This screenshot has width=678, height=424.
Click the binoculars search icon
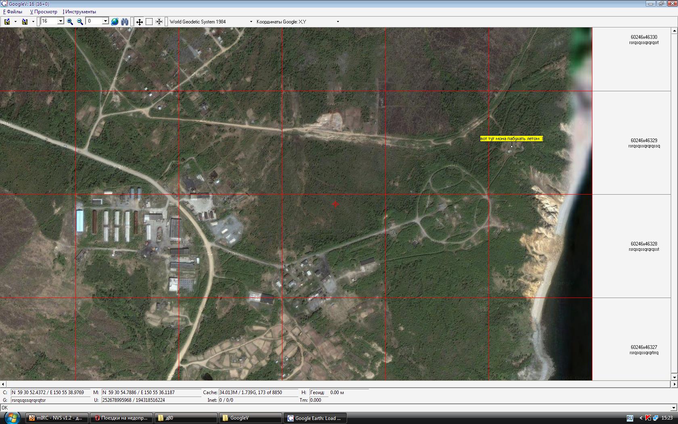125,22
